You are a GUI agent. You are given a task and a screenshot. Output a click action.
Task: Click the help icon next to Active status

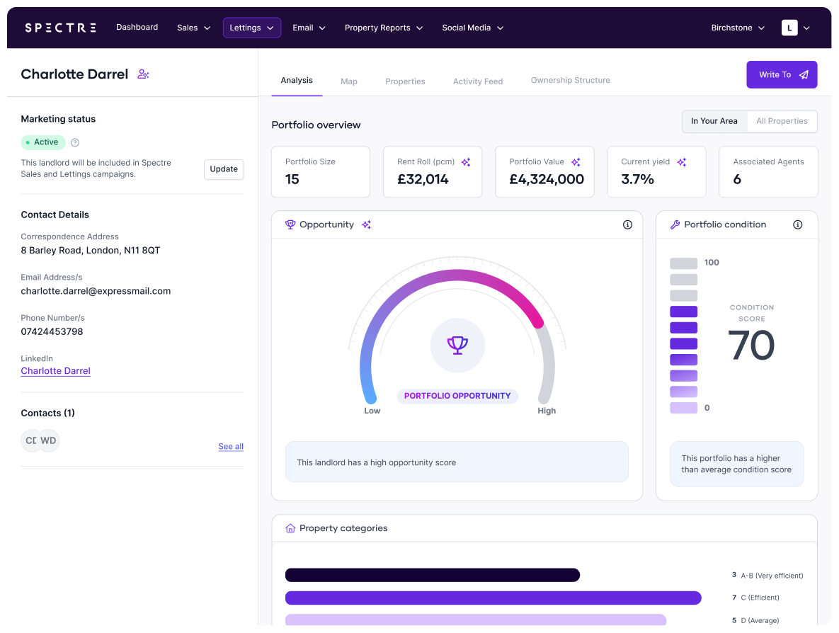tap(74, 142)
